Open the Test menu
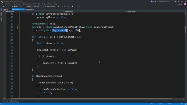The height and width of the screenshot is (105, 187). coord(39,4)
